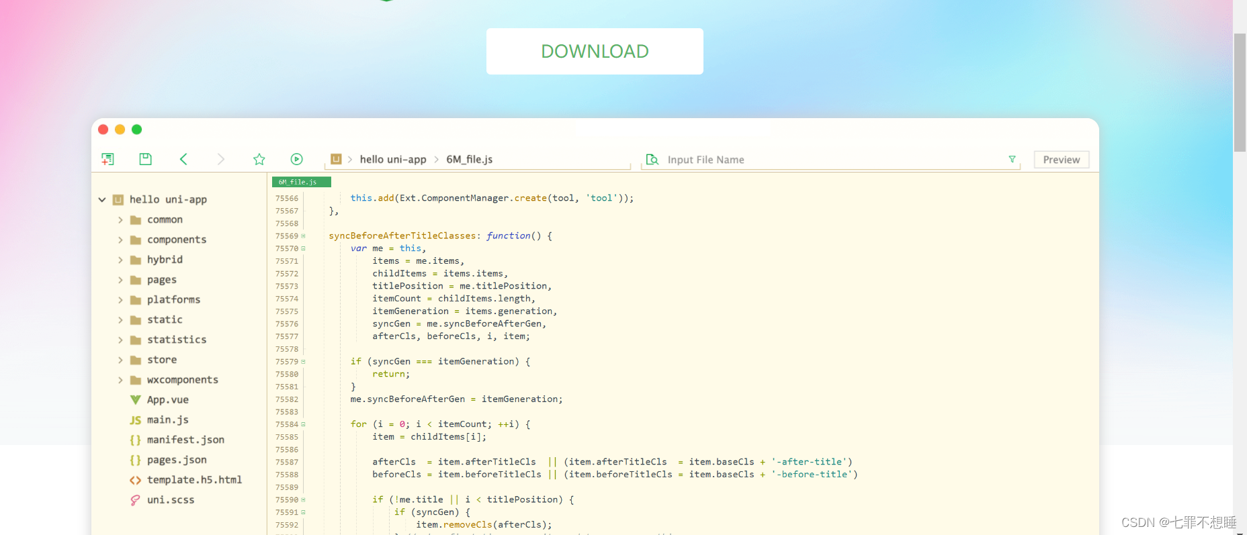Select hello uni-app in the breadcrumb

click(393, 159)
